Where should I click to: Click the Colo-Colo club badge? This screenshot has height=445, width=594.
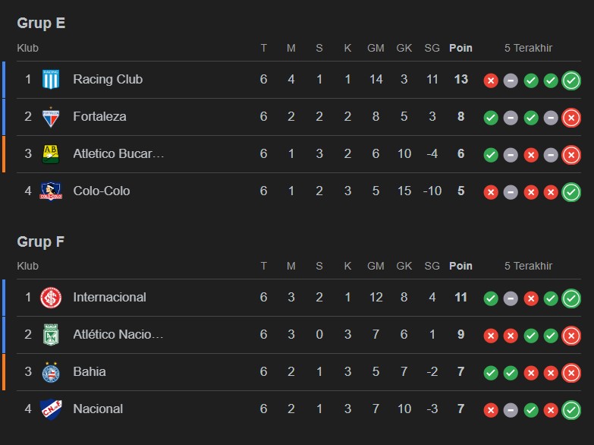coord(51,191)
